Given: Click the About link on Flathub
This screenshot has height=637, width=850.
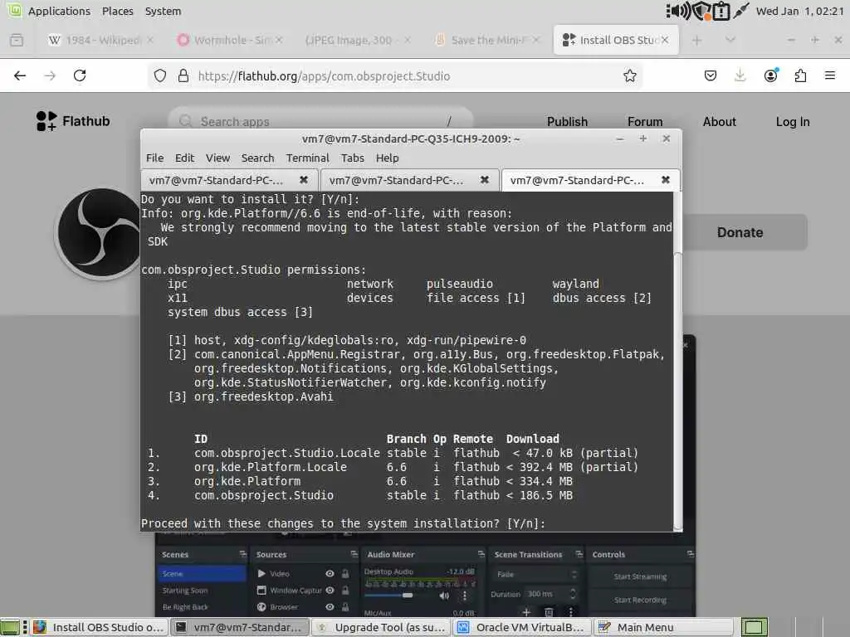Looking at the screenshot, I should tap(720, 122).
